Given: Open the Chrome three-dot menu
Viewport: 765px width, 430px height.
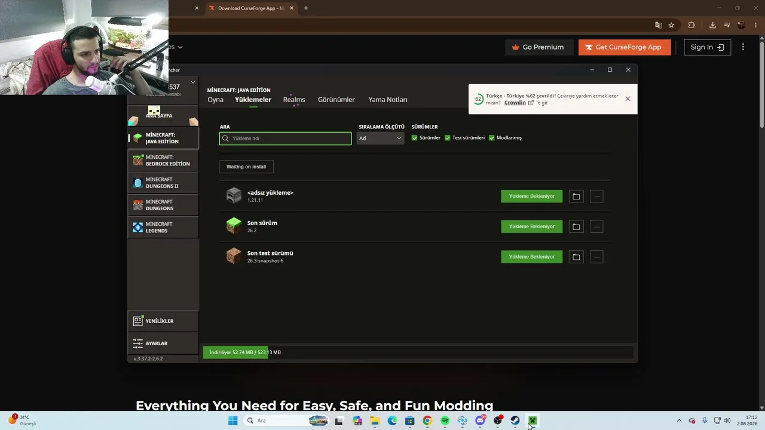Looking at the screenshot, I should pyautogui.click(x=755, y=25).
